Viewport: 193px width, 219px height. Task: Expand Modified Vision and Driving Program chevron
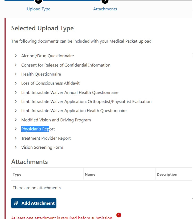[x=16, y=120]
